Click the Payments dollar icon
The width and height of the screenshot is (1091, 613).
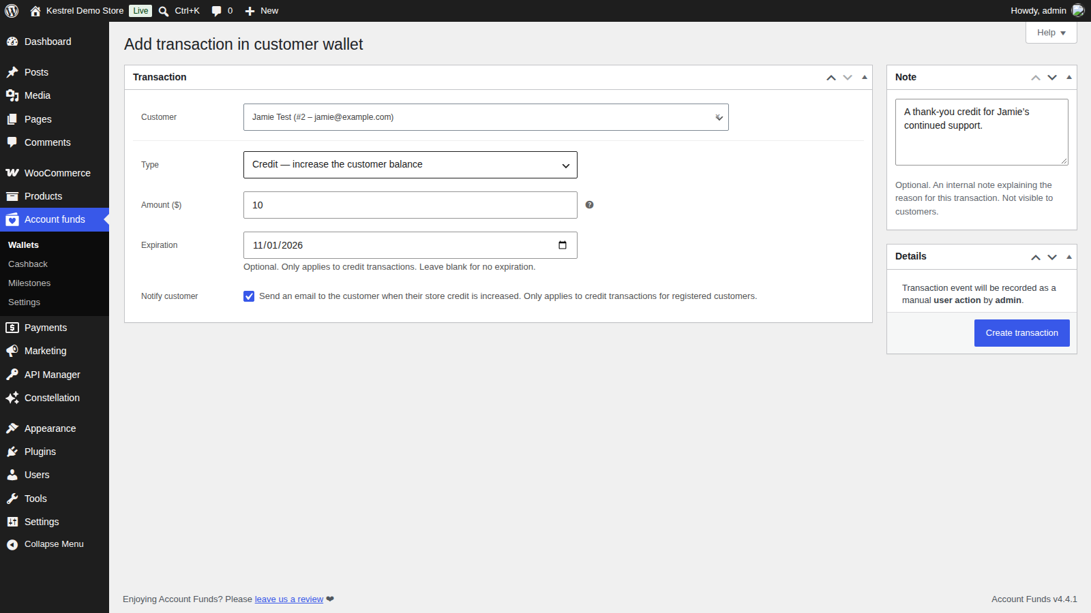click(x=12, y=328)
